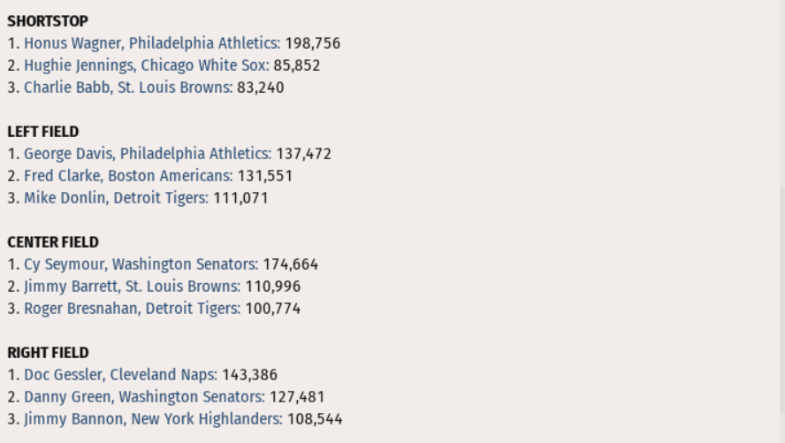Click the RIGHT FIELD section heading
The height and width of the screenshot is (443, 785).
tap(49, 353)
